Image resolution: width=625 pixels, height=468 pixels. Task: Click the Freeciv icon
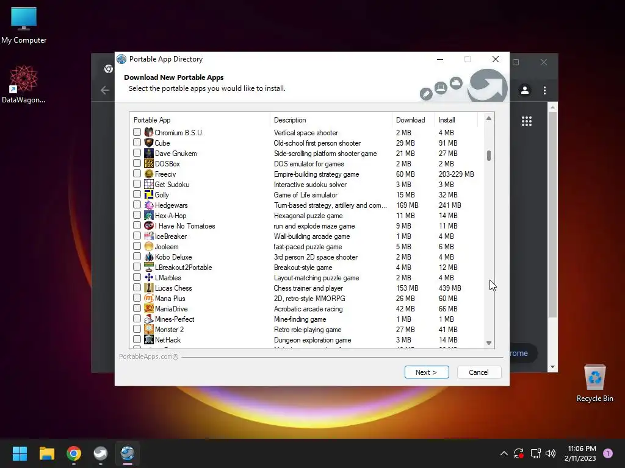pyautogui.click(x=149, y=174)
